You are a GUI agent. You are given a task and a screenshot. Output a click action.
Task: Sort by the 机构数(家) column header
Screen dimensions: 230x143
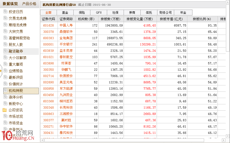pos(87,19)
